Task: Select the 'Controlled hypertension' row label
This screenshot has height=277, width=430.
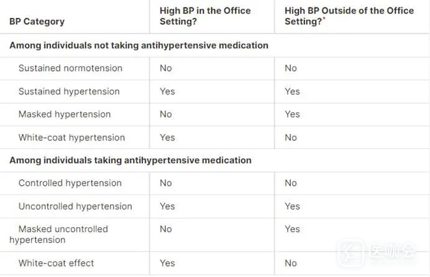Action: (70, 183)
